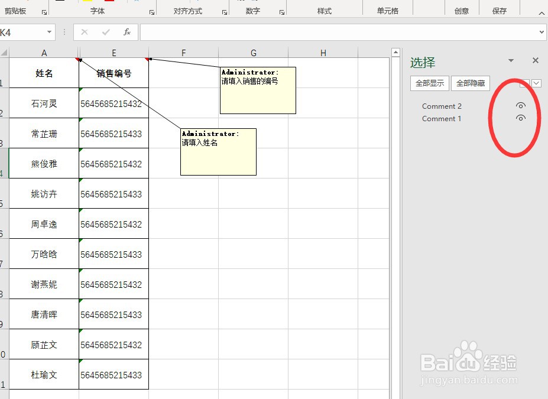Click the sales number beside 熊俊雅

click(114, 164)
